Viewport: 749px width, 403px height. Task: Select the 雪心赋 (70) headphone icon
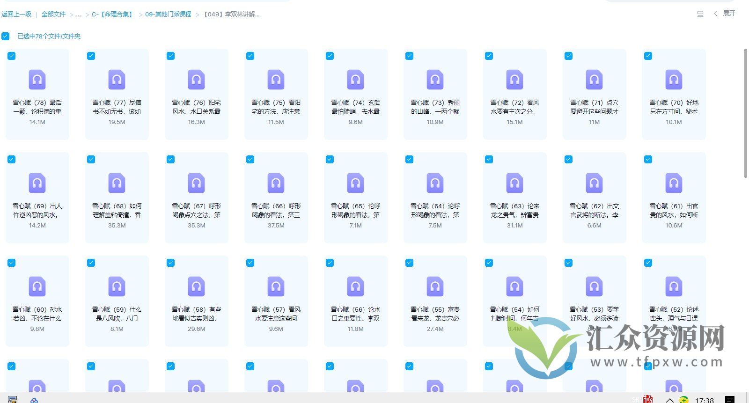click(x=674, y=80)
